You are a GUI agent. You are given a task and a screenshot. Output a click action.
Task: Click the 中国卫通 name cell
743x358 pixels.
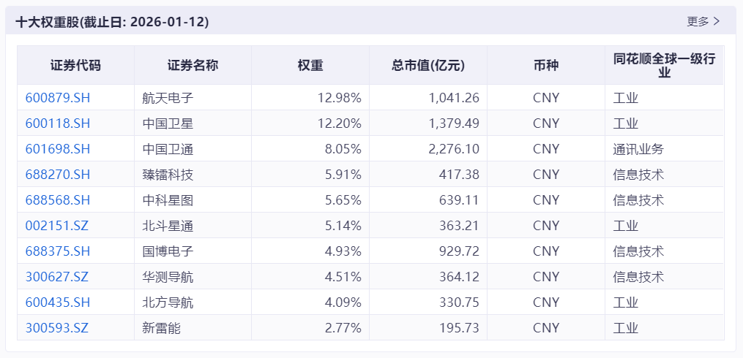(168, 149)
